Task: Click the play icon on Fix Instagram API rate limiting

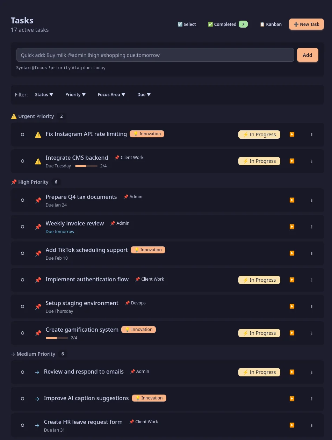Action: click(x=292, y=134)
